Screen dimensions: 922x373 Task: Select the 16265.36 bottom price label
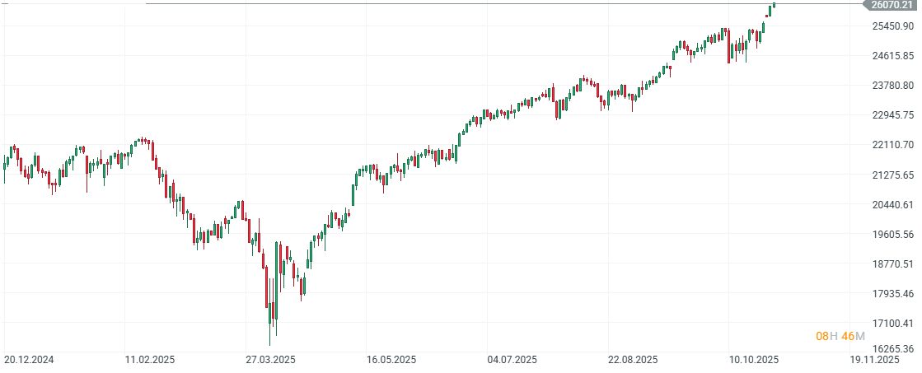click(x=893, y=349)
